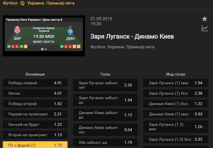Open match statistics chart icon
Image resolution: width=213 pixels, height=148 pixels.
[205, 28]
